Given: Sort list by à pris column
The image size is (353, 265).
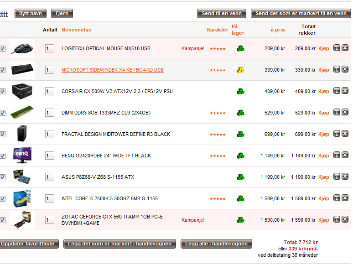Looking at the screenshot, I should point(278,30).
